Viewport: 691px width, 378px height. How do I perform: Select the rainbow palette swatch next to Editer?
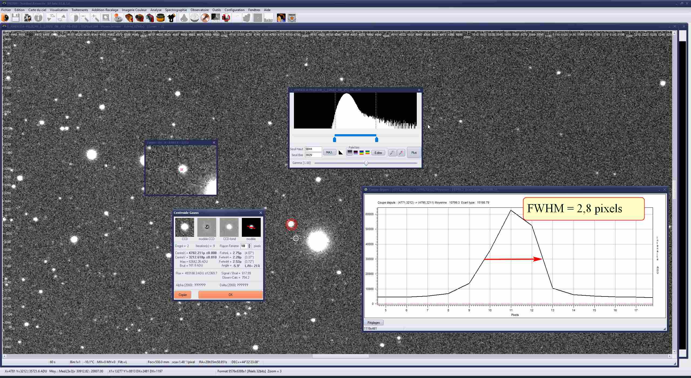click(367, 153)
